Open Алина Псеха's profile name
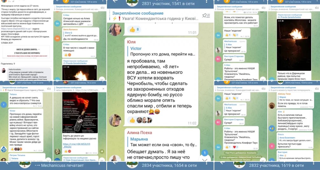This screenshot has height=170, width=320. (x=139, y=133)
